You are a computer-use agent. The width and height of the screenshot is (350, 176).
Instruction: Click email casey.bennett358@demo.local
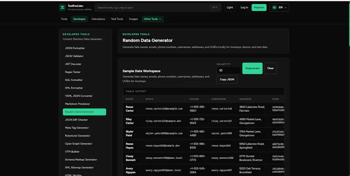[164, 158]
